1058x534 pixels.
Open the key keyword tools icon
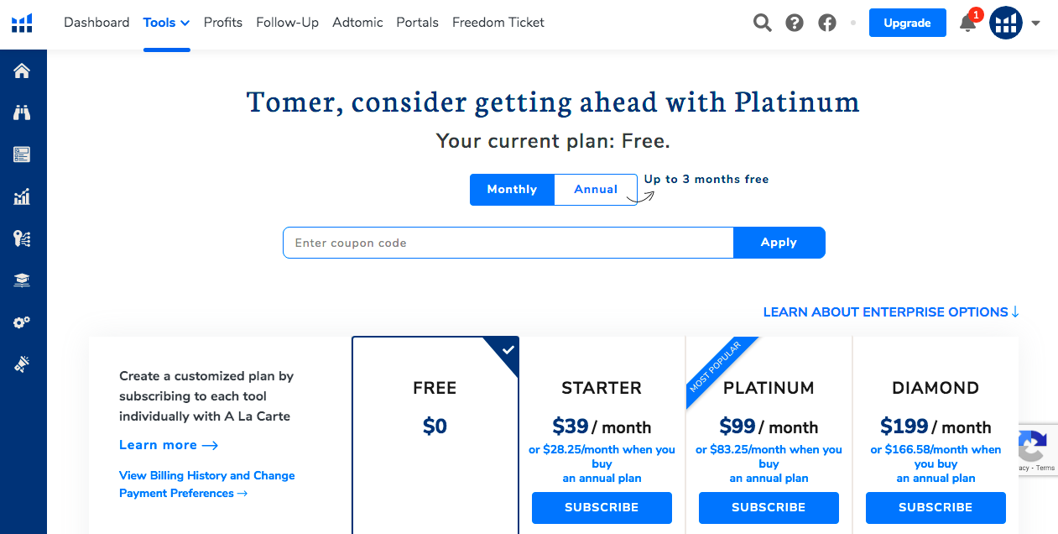[x=22, y=238]
